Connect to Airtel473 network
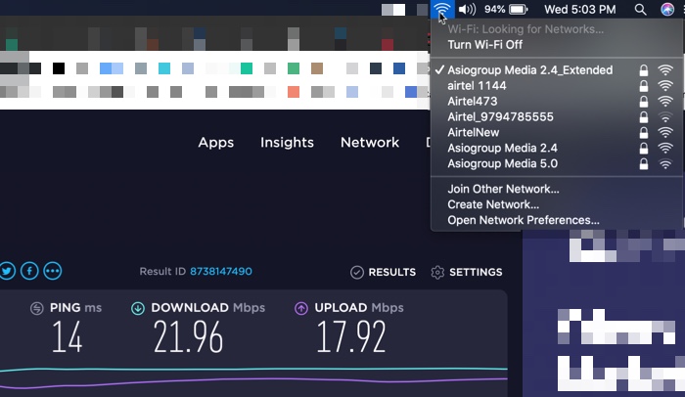Screen dimensions: 685x397 (556, 102)
